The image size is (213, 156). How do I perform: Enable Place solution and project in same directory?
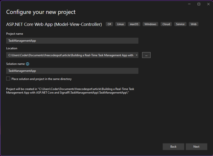click(x=8, y=79)
